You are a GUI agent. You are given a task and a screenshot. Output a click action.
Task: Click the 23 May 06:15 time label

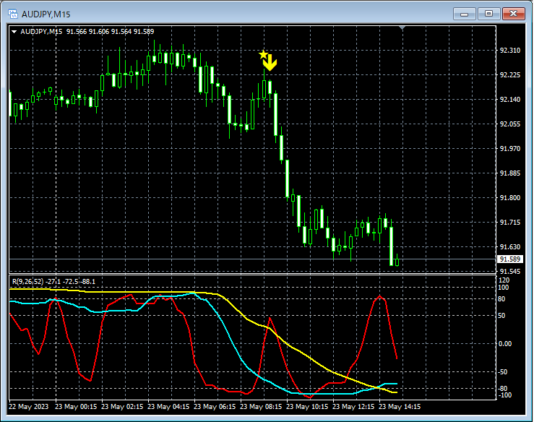coord(215,407)
